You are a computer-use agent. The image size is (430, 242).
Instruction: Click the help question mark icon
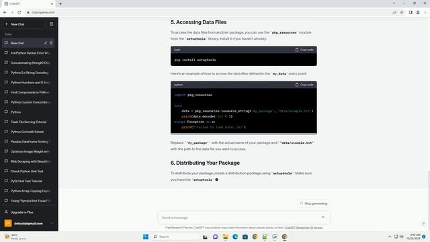point(423,224)
